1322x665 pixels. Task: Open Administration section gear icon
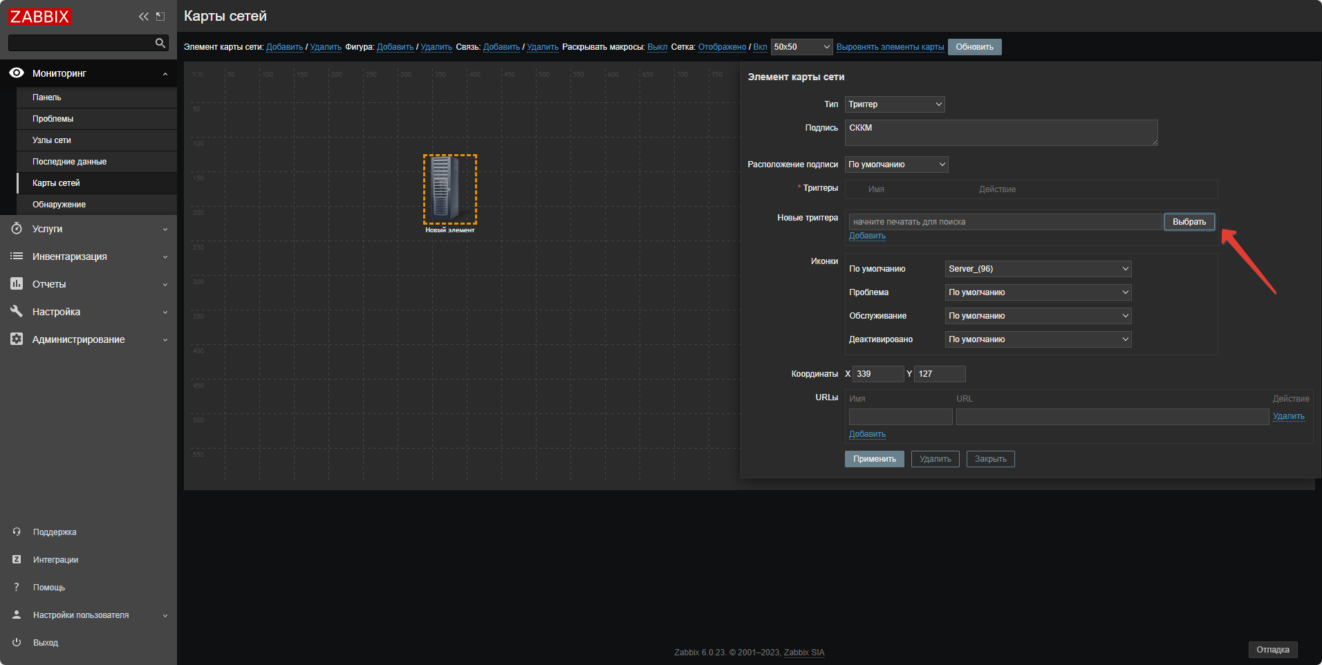tap(17, 339)
